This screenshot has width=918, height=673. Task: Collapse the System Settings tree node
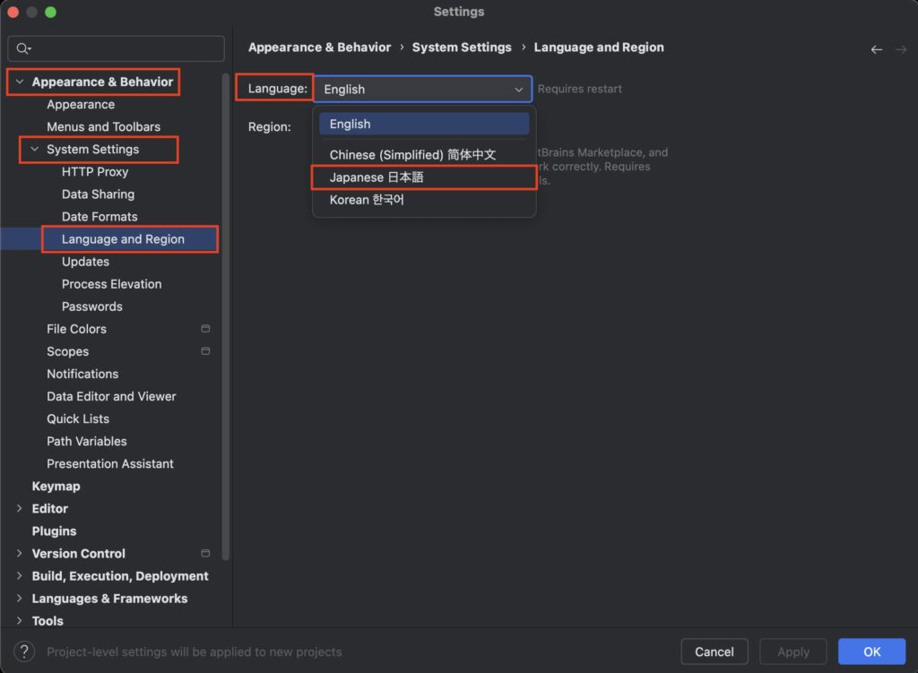35,150
